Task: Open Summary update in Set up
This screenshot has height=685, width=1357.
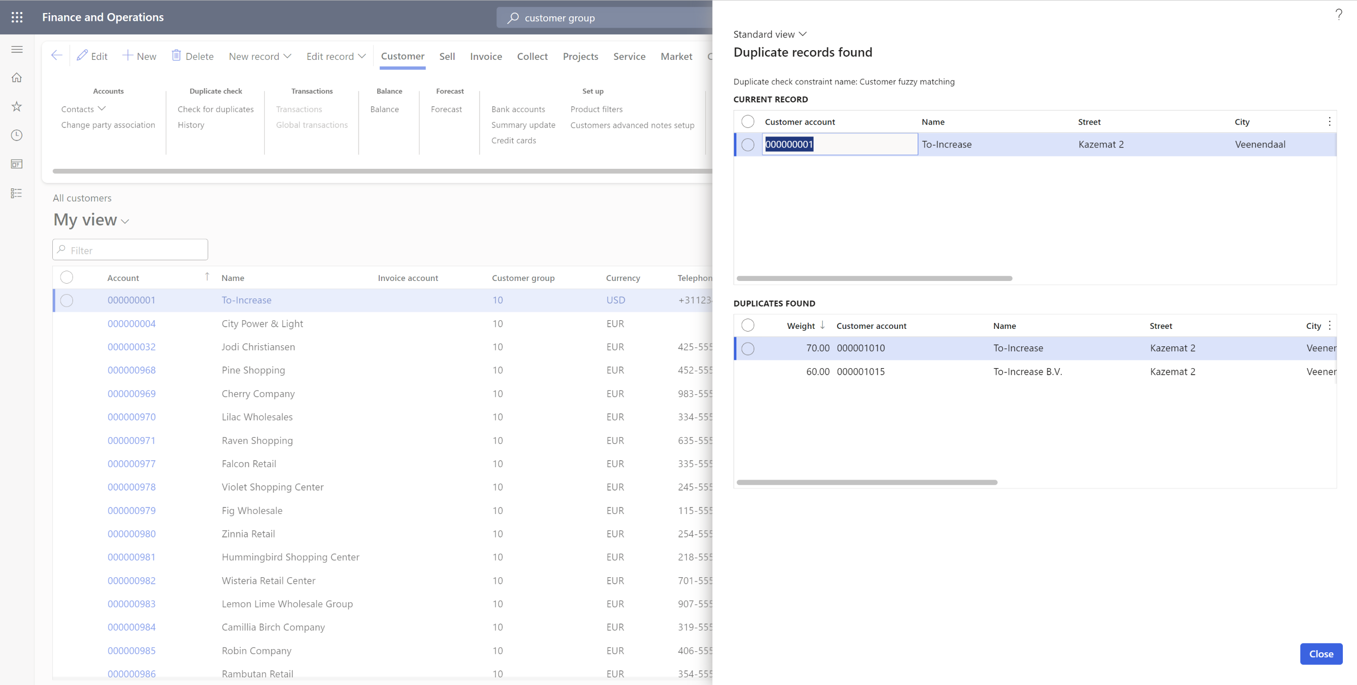Action: pyautogui.click(x=523, y=125)
